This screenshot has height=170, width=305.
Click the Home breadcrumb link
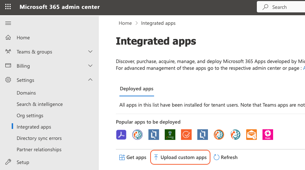[125, 23]
